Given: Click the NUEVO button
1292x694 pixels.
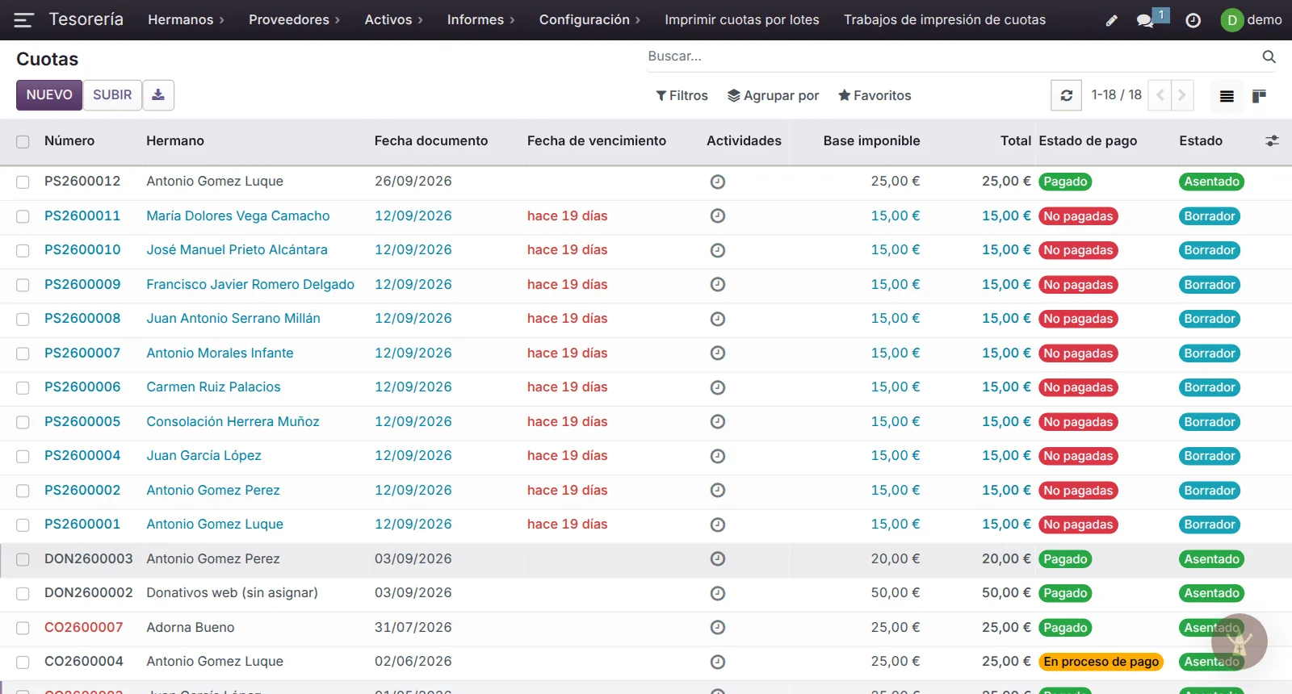Looking at the screenshot, I should coord(49,95).
